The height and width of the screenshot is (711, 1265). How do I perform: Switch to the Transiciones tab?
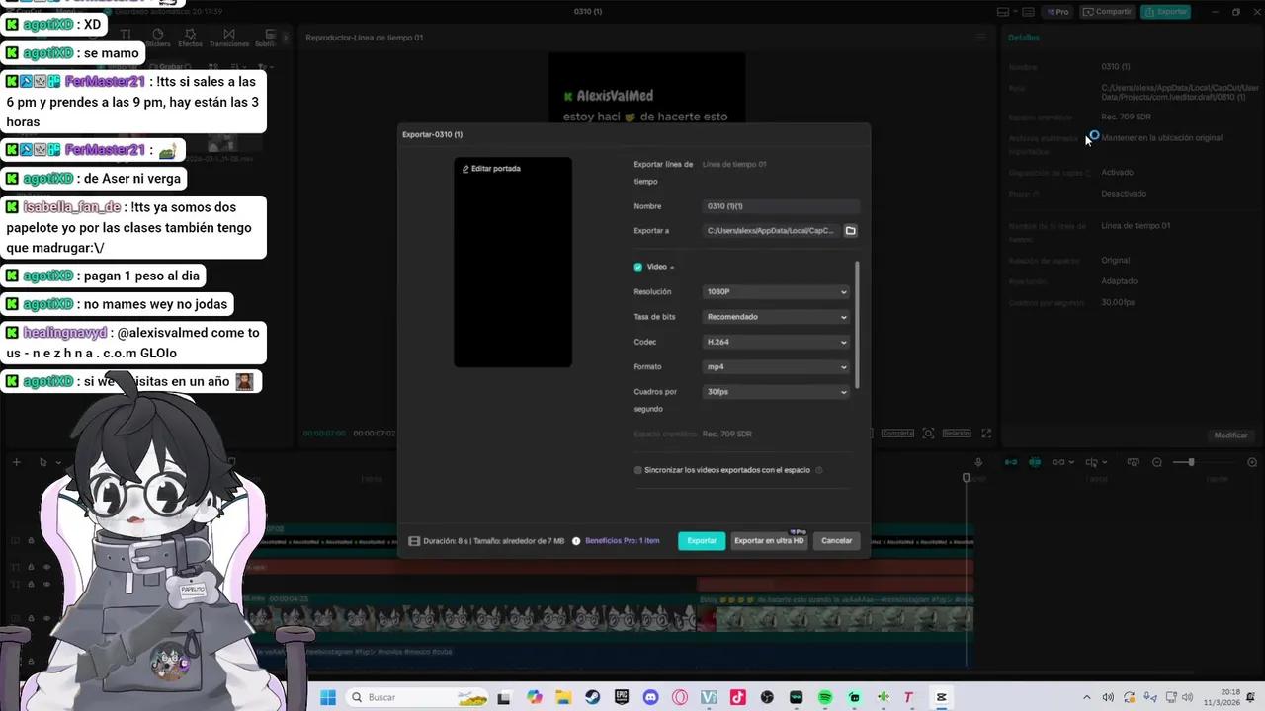point(229,39)
